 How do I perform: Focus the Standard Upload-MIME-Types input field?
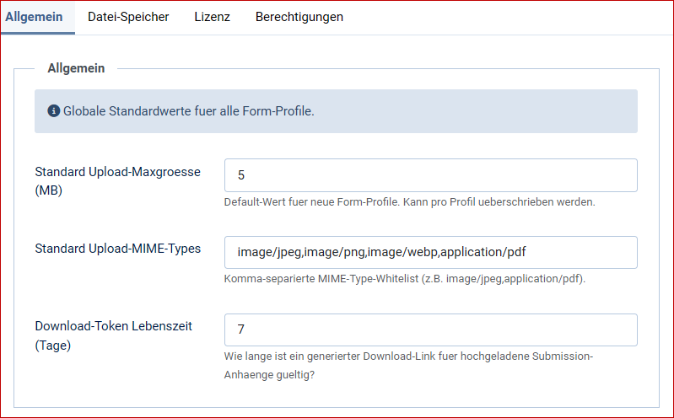point(431,252)
